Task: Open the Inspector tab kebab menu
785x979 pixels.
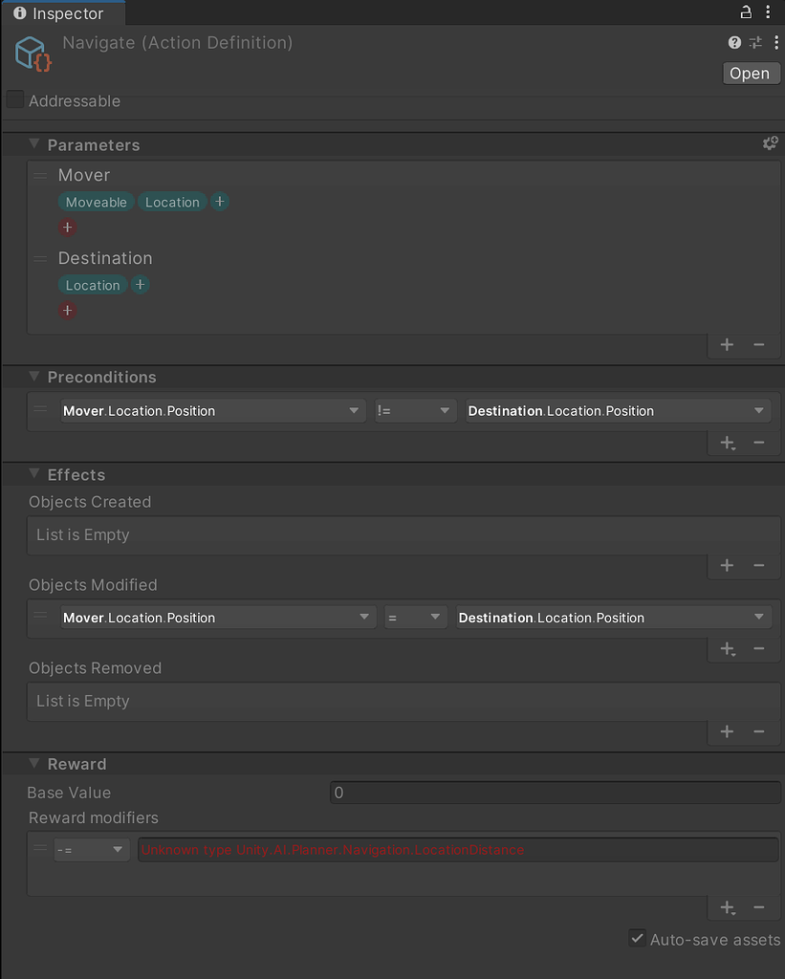Action: tap(768, 11)
